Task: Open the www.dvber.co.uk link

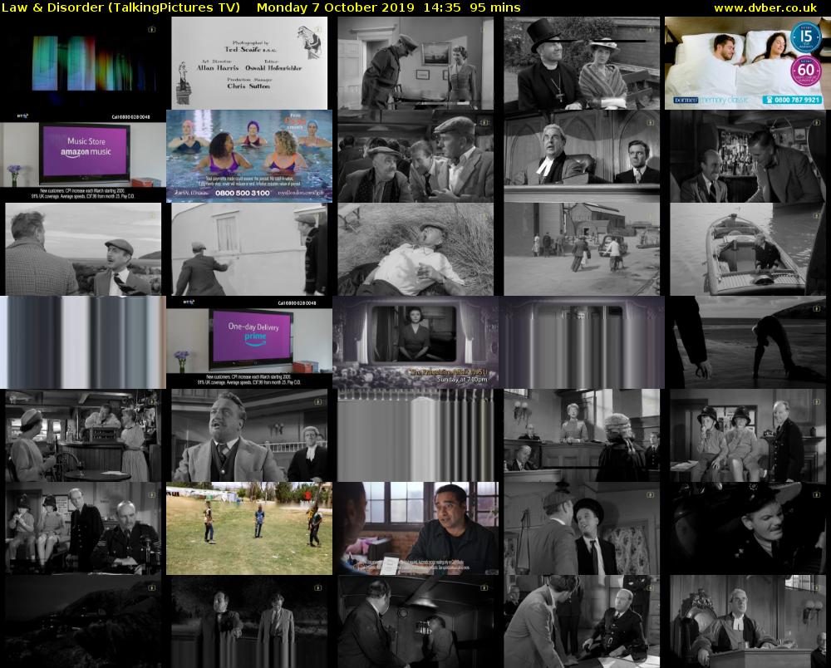Action: 765,7
